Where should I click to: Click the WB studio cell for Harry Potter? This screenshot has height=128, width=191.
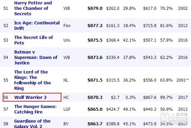point(66,8)
